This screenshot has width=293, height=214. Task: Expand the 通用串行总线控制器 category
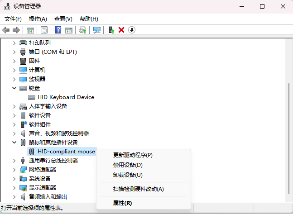point(14,161)
